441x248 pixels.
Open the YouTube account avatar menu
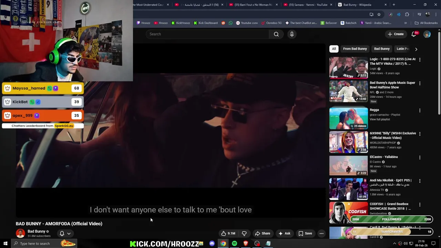(427, 34)
